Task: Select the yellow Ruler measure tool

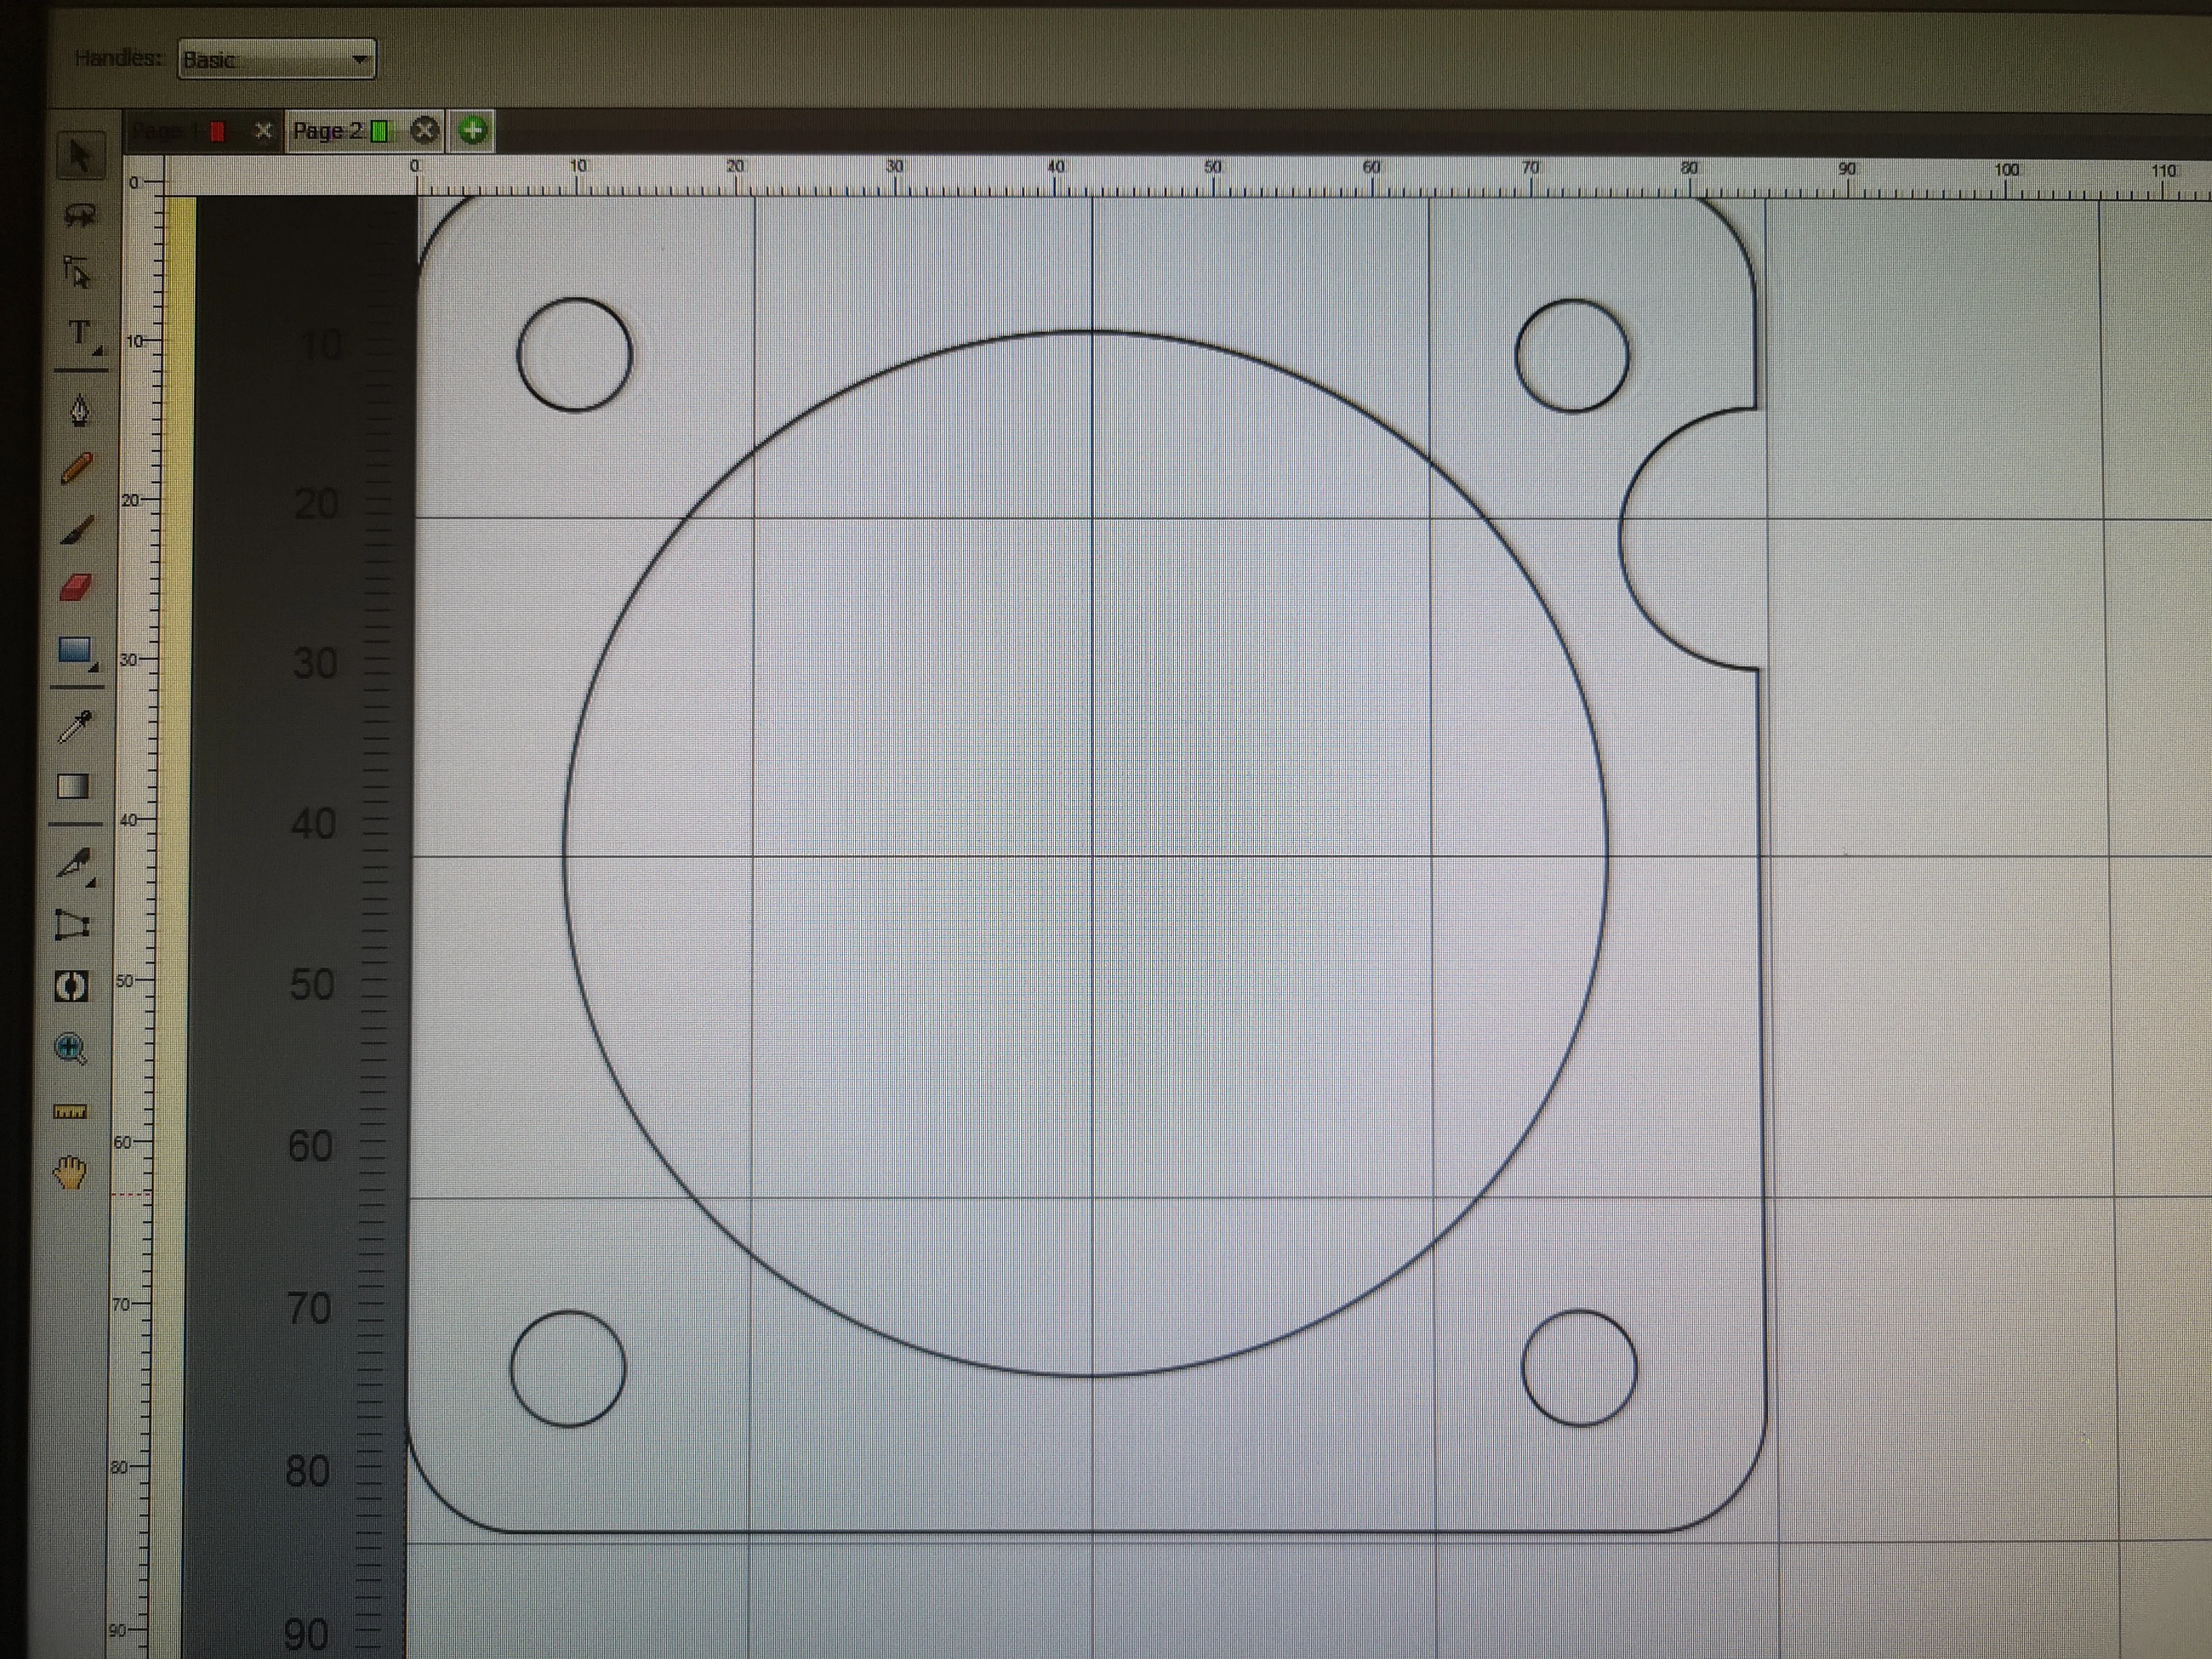Action: [69, 1111]
